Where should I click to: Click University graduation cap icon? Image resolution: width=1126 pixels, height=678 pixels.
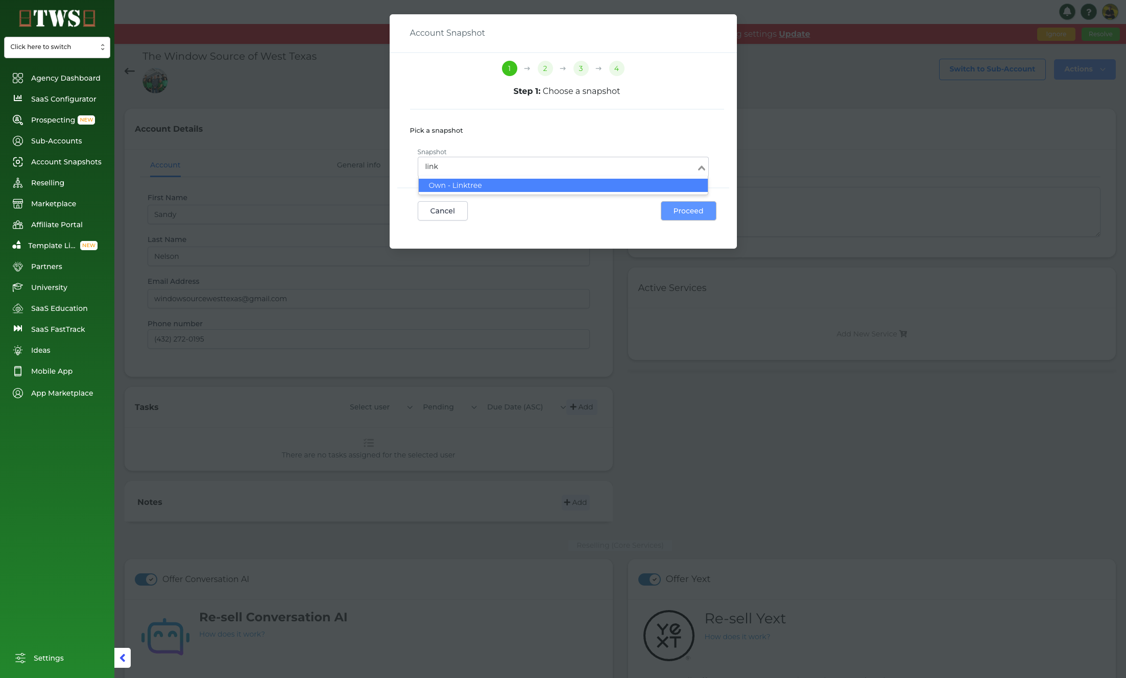tap(18, 287)
